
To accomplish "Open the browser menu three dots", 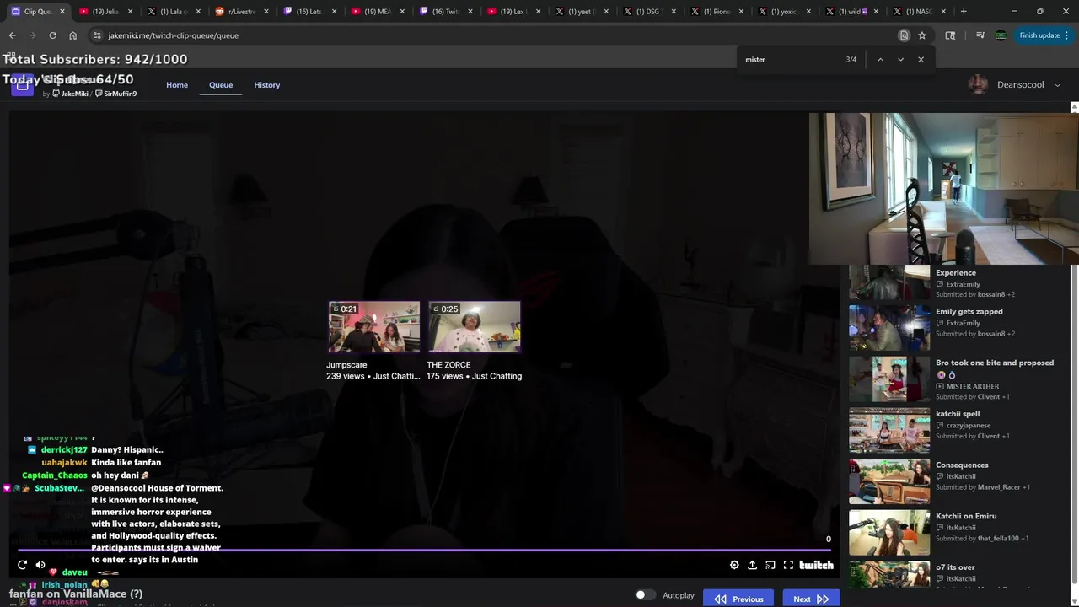I will tap(1067, 35).
